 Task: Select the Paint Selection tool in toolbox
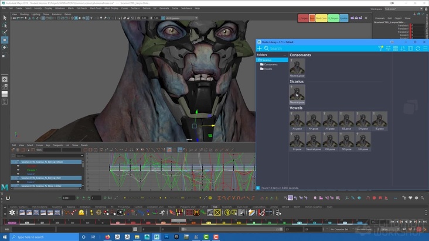(x=5, y=33)
